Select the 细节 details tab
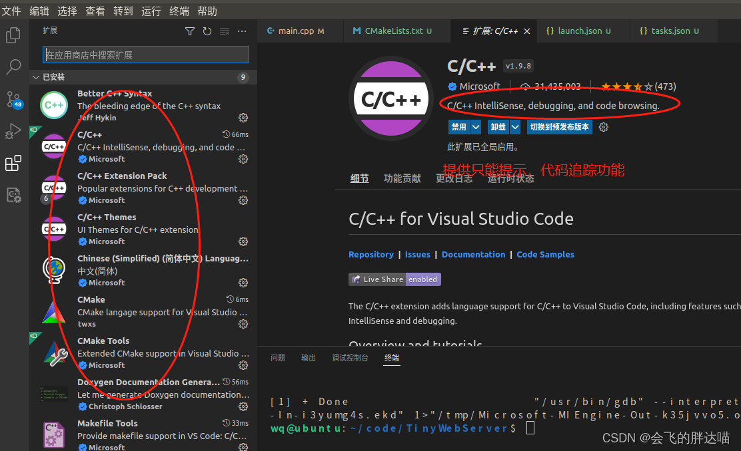 [360, 178]
